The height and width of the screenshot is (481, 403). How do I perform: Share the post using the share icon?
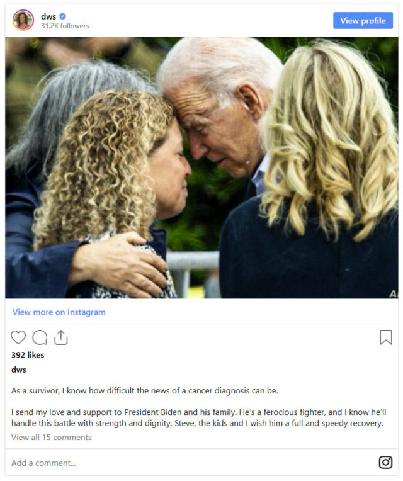[x=60, y=337]
